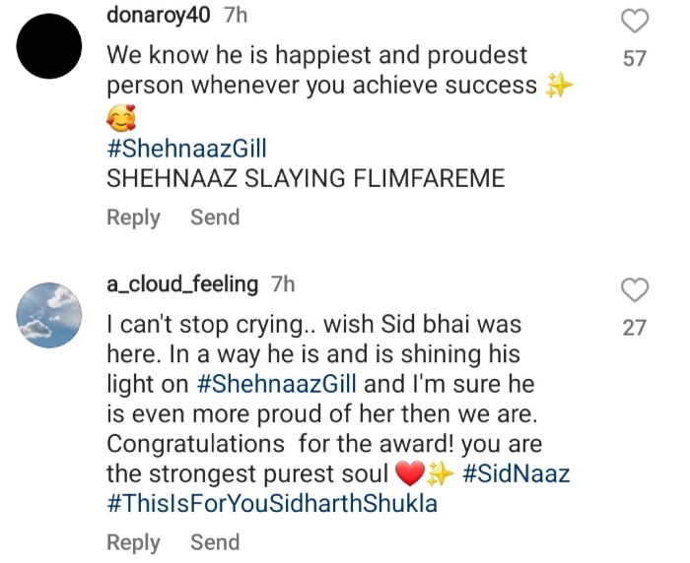Tap #ShehnaazGill hashtag in a_cloud_feeling's comment
The image size is (690, 563).
click(x=277, y=384)
